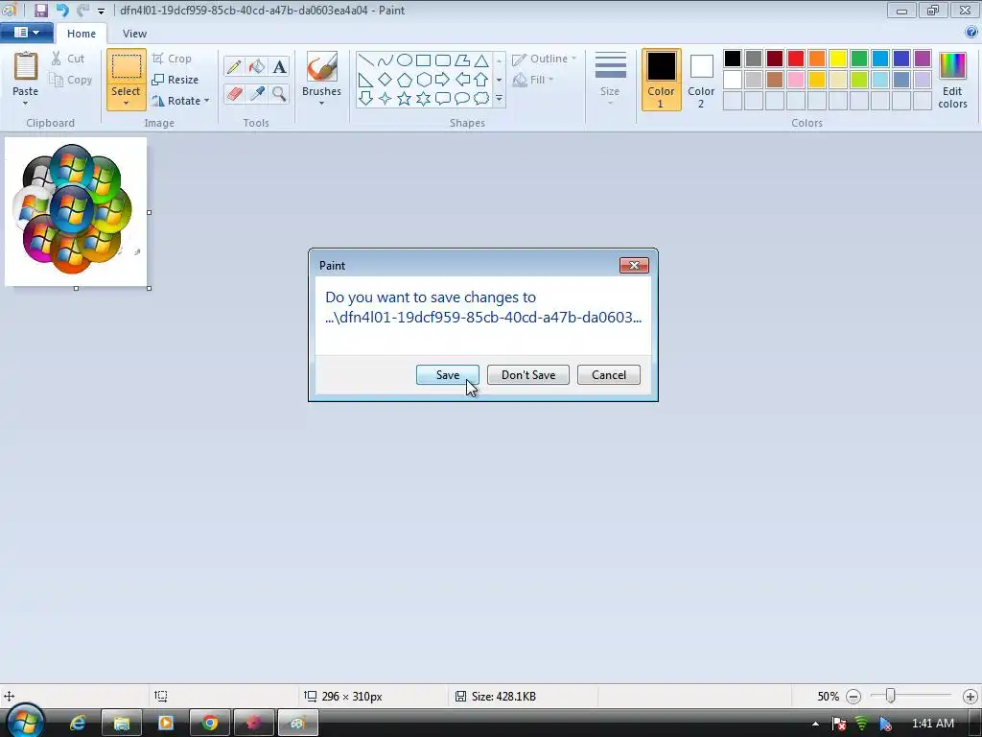Close the Paint save dialog
Screen dimensions: 982x737
click(634, 265)
